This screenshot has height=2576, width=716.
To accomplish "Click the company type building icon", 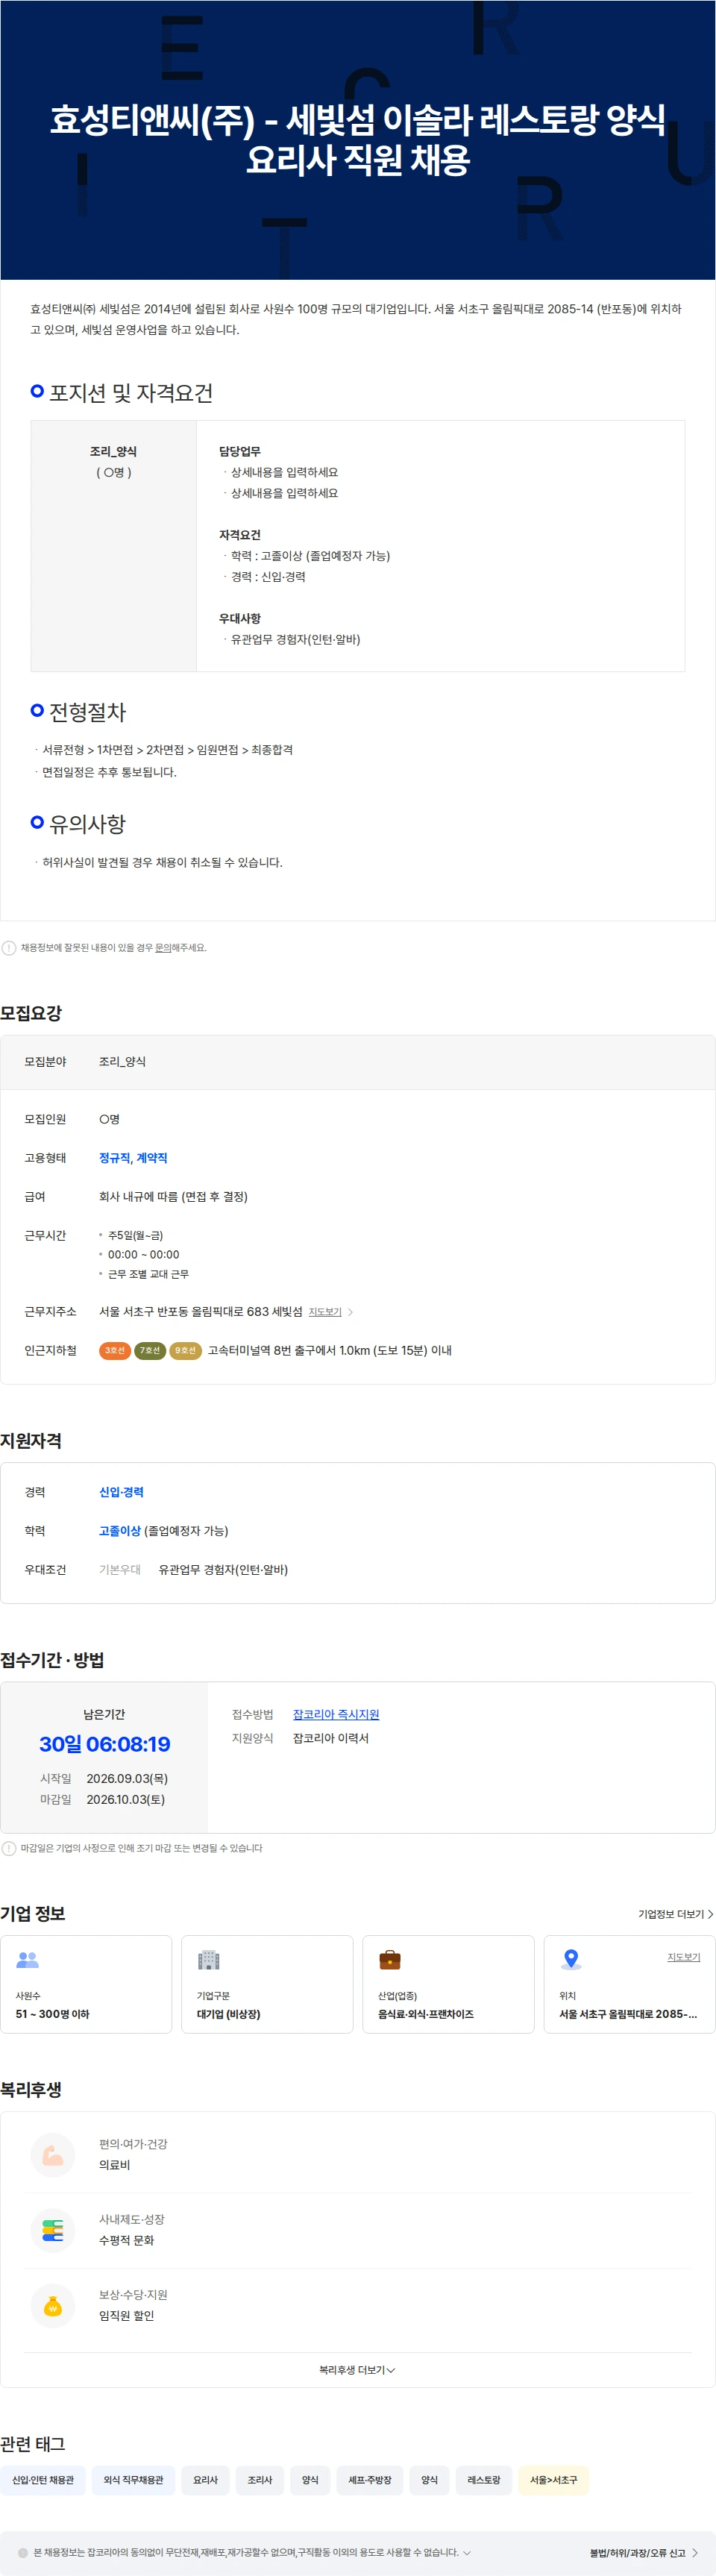I will [208, 1960].
